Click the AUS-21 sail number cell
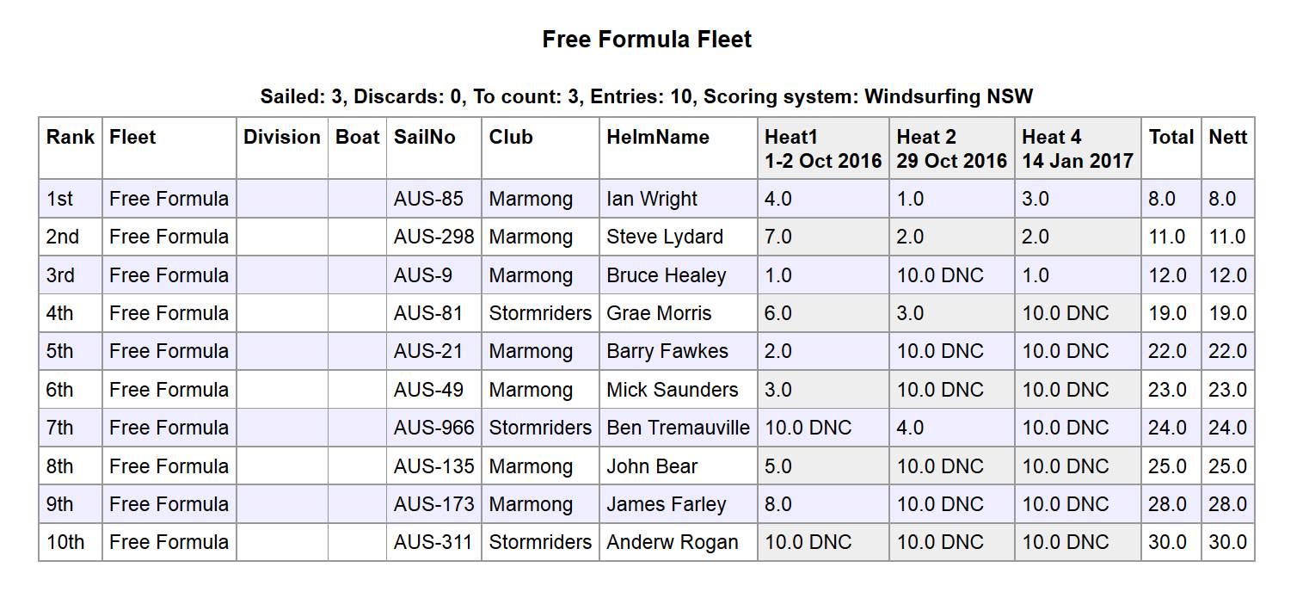1309x598 pixels. click(428, 351)
